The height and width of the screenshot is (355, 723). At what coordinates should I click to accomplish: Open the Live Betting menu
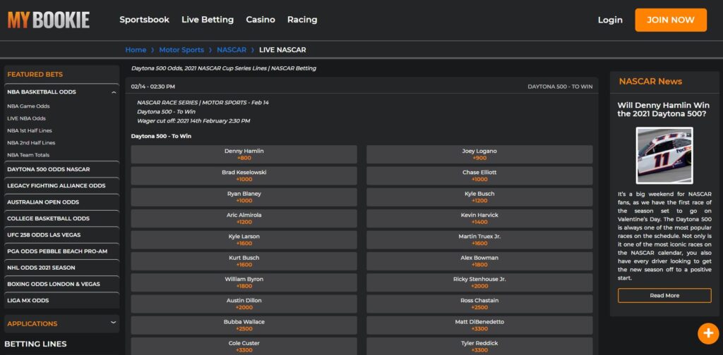pyautogui.click(x=208, y=20)
